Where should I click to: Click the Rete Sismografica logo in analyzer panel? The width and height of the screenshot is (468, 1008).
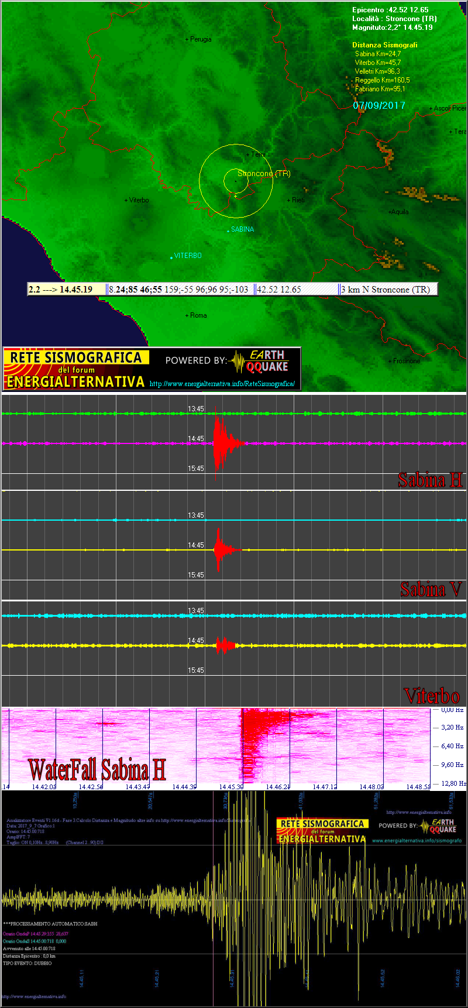coord(322,831)
